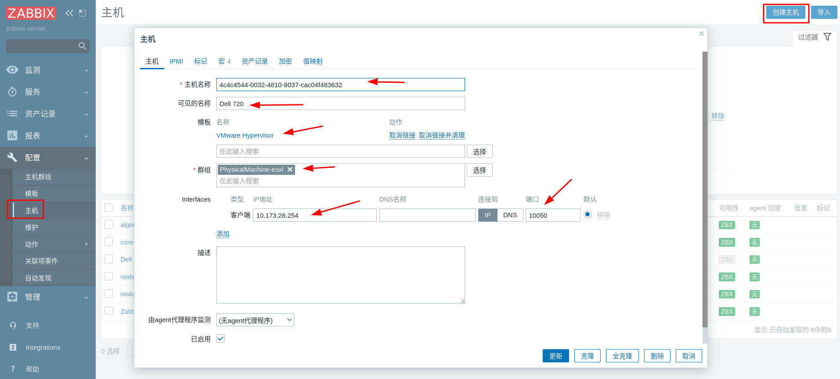Viewport: 840px width, 379px height.
Task: Click the 全克隆 button
Action: point(622,356)
